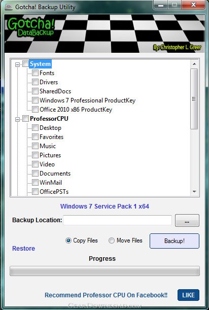Screen dimensions: 209x310
Task: Click the scroll down arrow in tree list
Action: coord(194,191)
